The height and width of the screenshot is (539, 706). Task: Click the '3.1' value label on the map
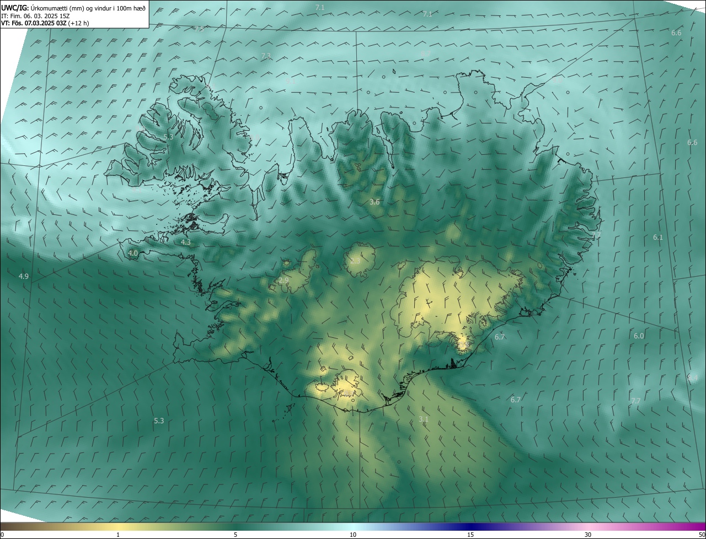click(x=424, y=419)
